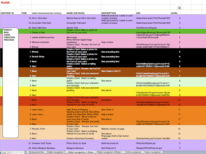Click the /PhotoCardStyles.jsp URL cell

146,143
